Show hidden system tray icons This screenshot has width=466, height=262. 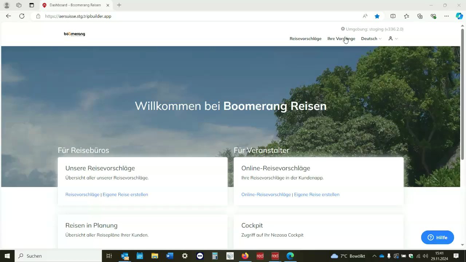[x=374, y=256]
